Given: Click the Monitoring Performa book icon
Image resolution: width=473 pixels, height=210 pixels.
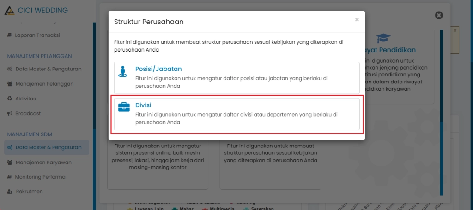Looking at the screenshot, I should point(9,177).
